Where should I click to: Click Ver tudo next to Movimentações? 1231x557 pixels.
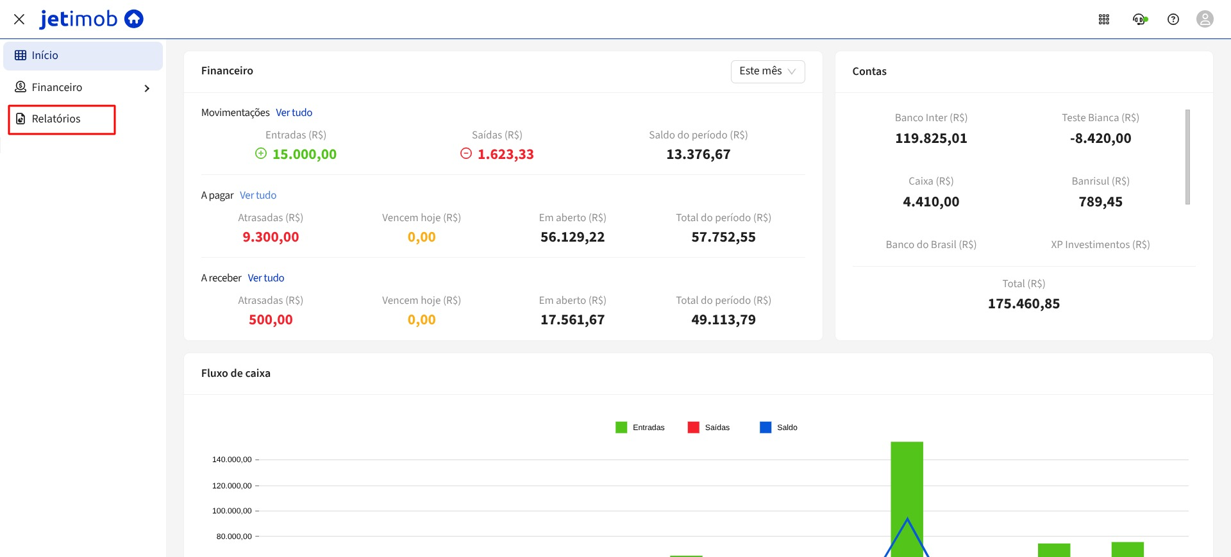coord(294,113)
